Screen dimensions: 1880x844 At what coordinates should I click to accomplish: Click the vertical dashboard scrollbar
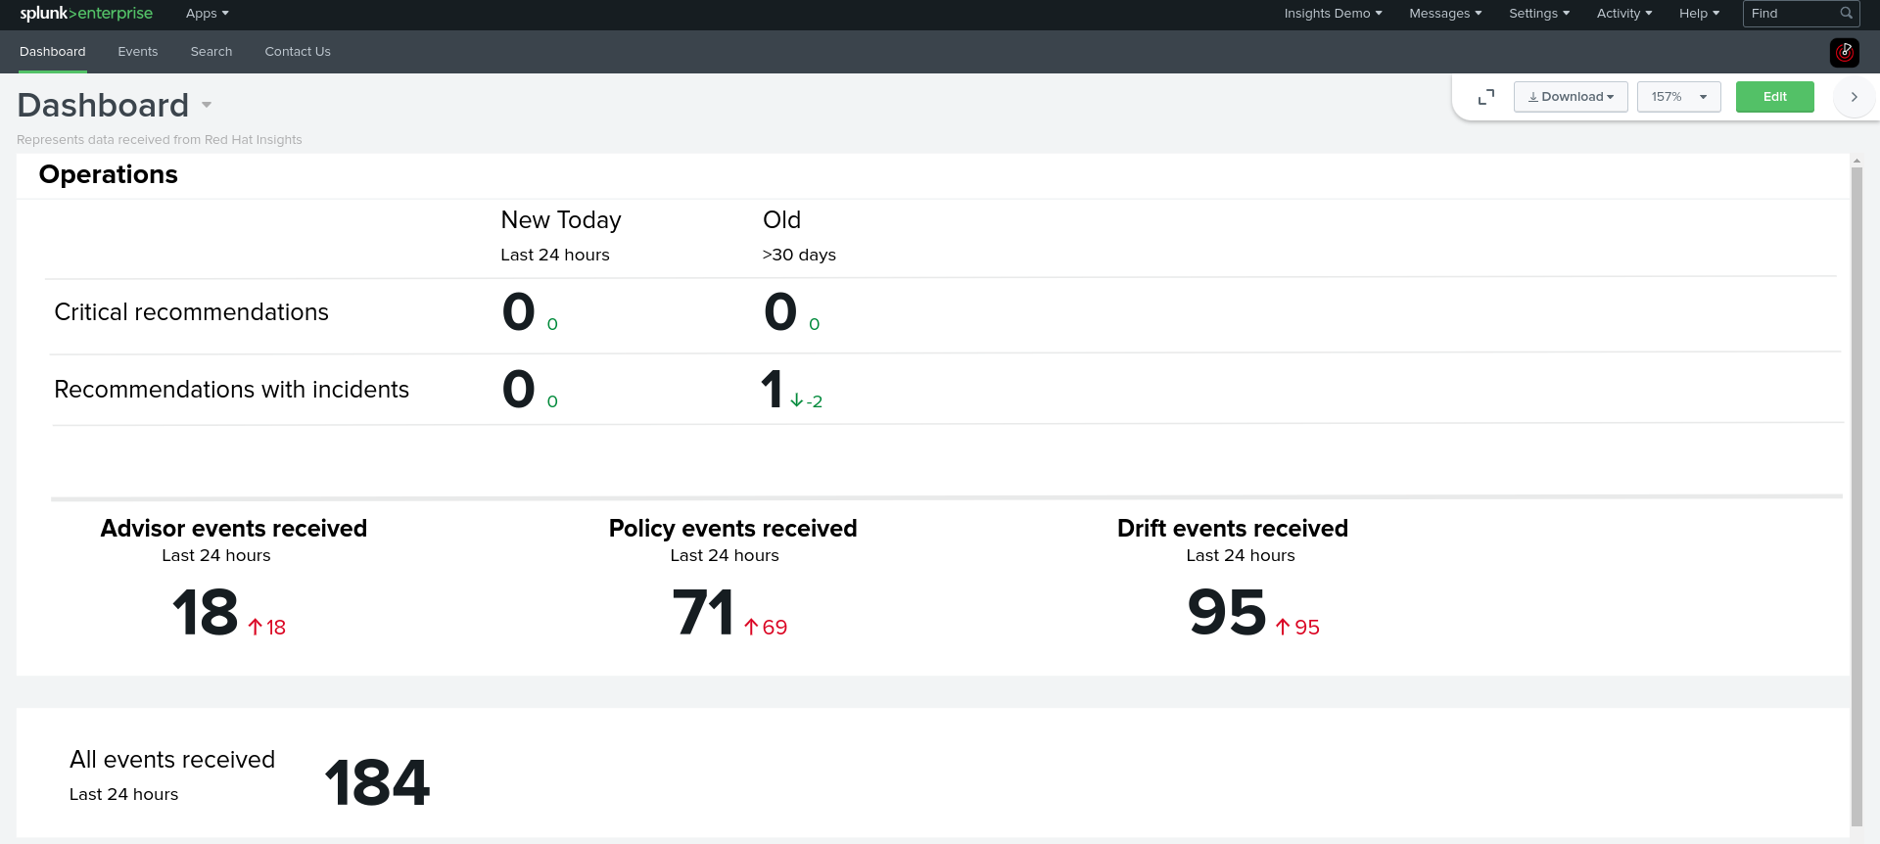tap(1856, 495)
